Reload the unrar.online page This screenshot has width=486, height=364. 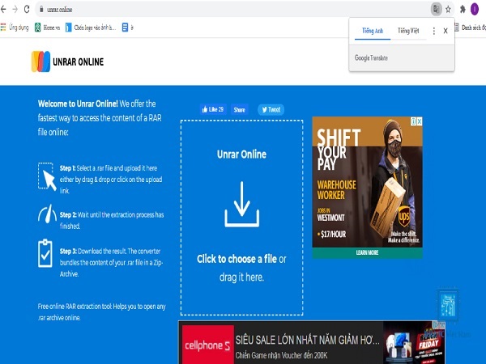27,9
